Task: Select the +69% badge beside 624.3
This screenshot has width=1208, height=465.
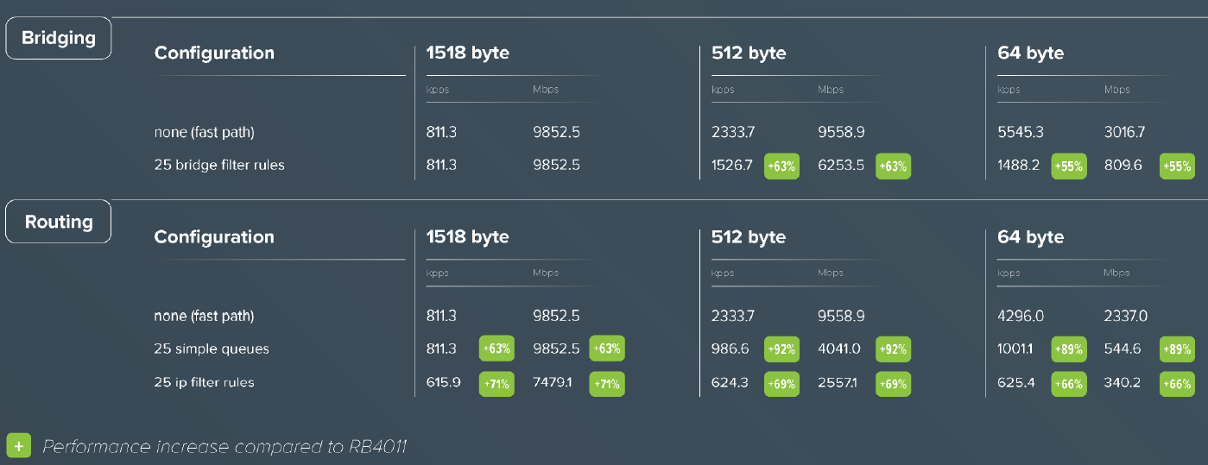Action: click(x=781, y=383)
